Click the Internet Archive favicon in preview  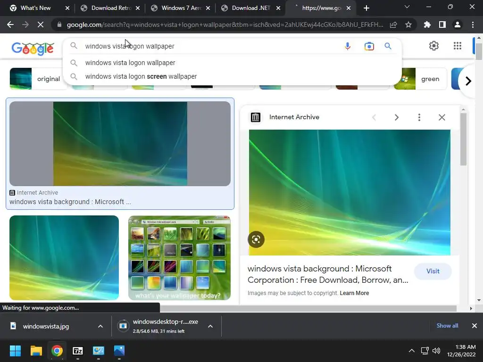tap(255, 117)
